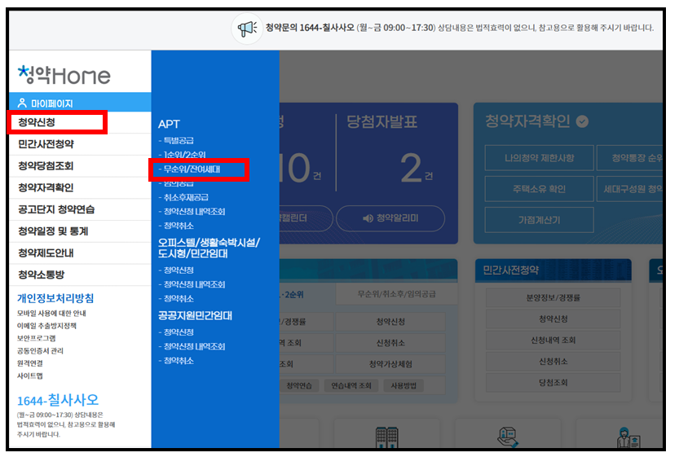Click the 1644-칠사사오 phone number in sidebar
Screen dimensions: 679x457
click(58, 400)
